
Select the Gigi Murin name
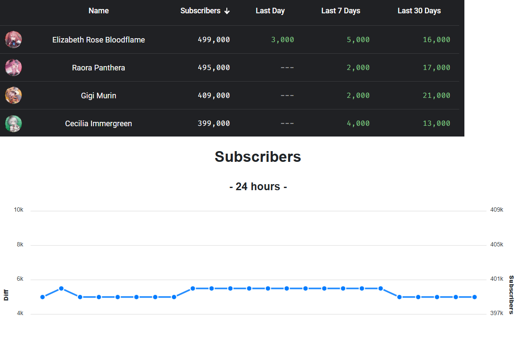(x=99, y=95)
